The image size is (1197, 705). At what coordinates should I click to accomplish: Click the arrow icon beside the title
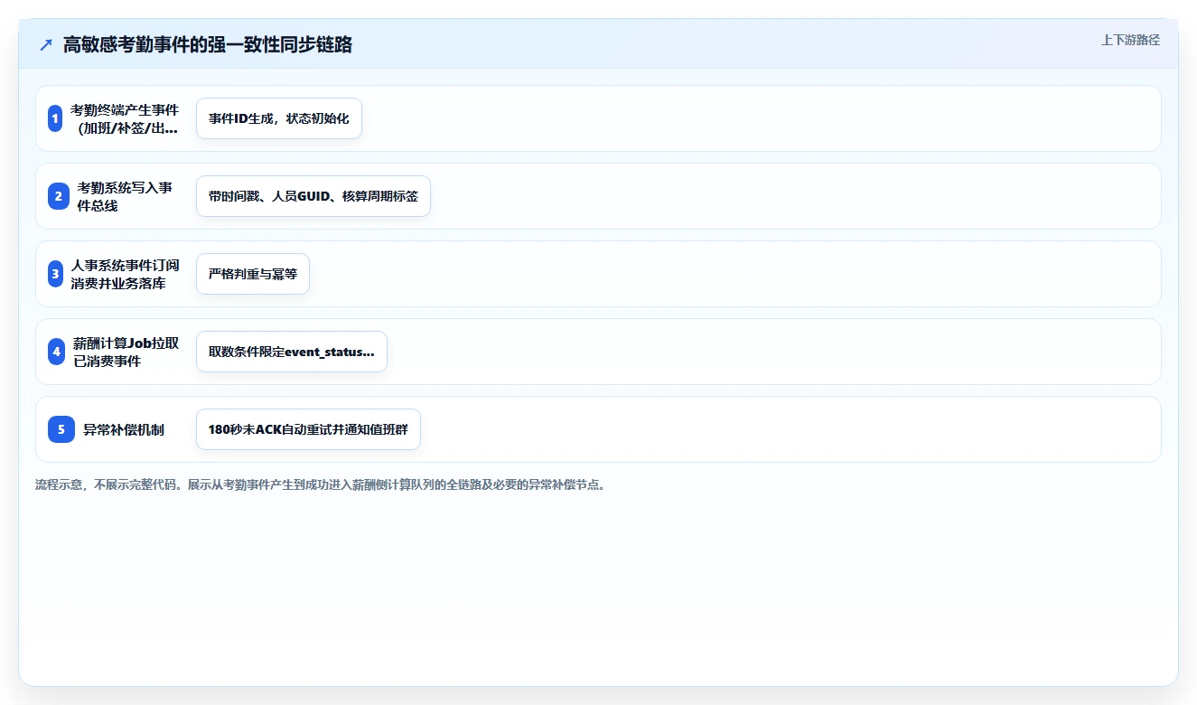(46, 45)
